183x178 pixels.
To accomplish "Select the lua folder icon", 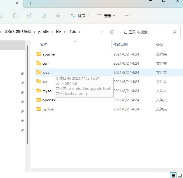I will click(39, 81).
